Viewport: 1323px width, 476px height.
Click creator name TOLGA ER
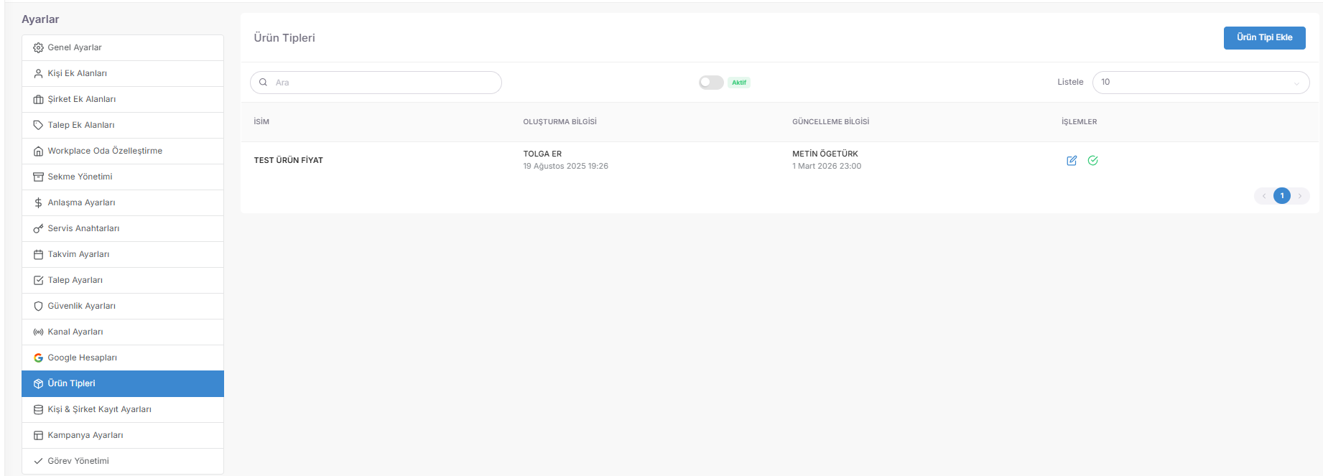(542, 154)
